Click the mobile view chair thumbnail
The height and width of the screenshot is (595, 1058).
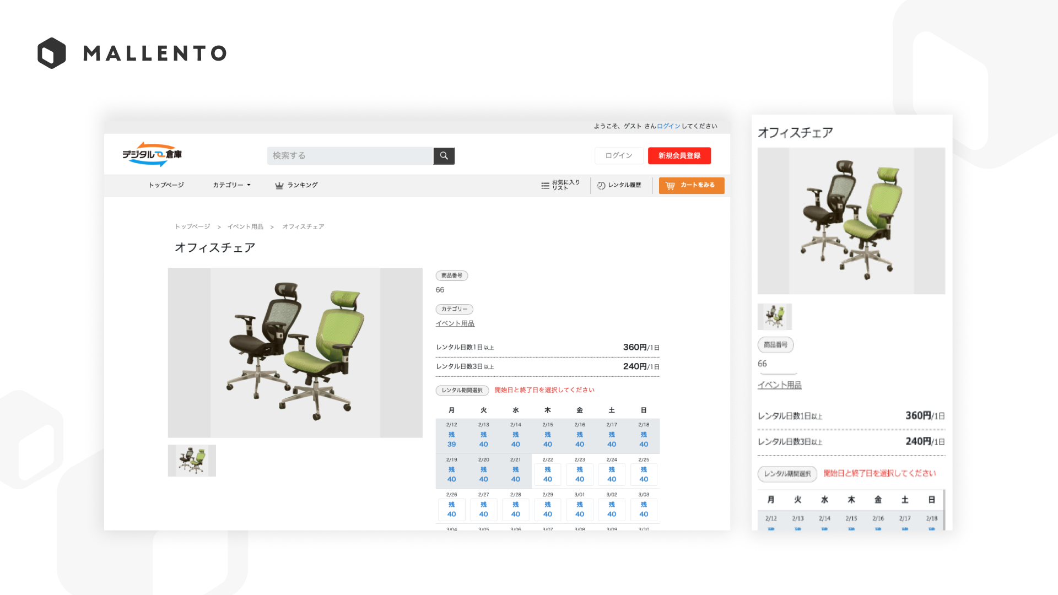[774, 317]
